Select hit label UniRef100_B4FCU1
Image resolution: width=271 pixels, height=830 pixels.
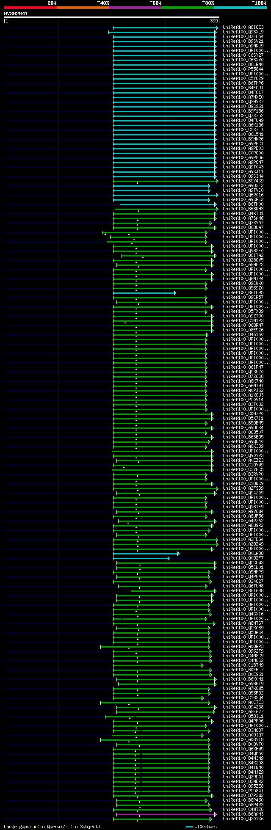click(243, 88)
